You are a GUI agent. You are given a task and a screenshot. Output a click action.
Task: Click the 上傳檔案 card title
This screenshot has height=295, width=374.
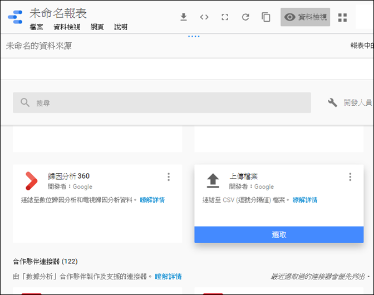pos(244,176)
